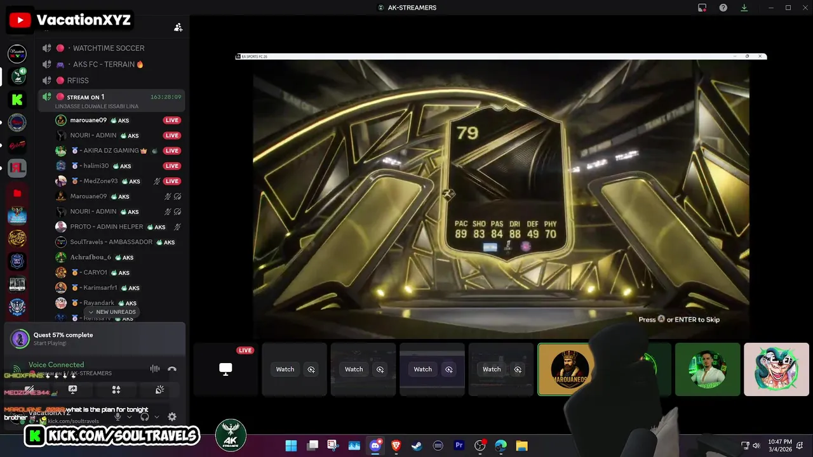The width and height of the screenshot is (813, 457).
Task: Jump to new unreads in the channel list
Action: tap(112, 312)
